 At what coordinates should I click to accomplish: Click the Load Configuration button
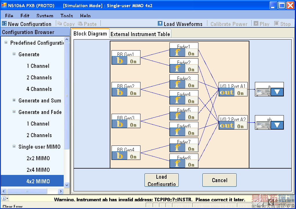[162, 180]
